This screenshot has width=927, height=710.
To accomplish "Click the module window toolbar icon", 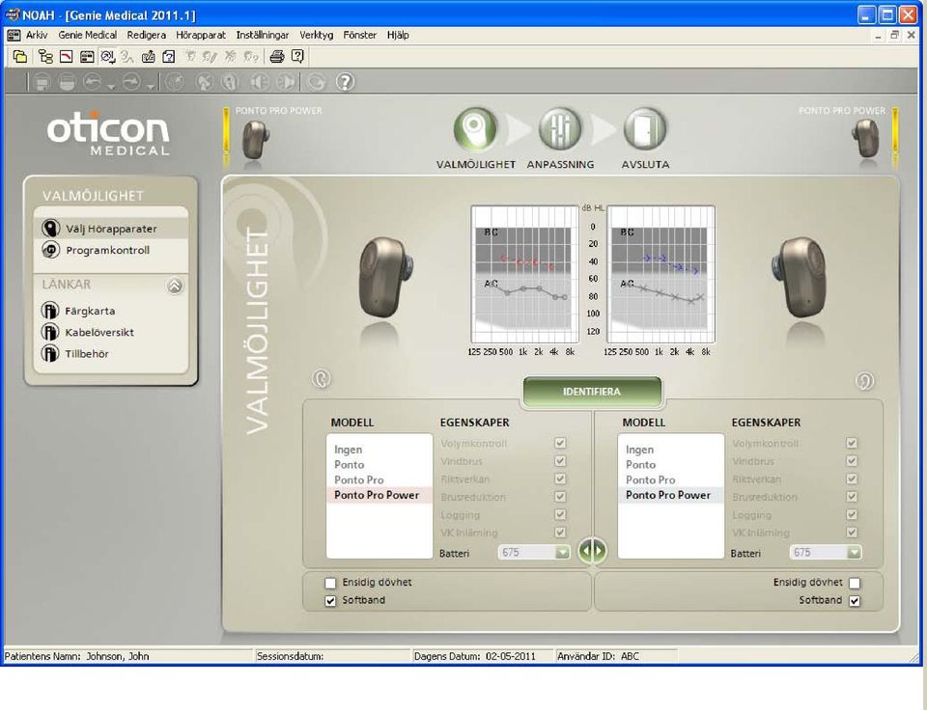I will pyautogui.click(x=87, y=57).
